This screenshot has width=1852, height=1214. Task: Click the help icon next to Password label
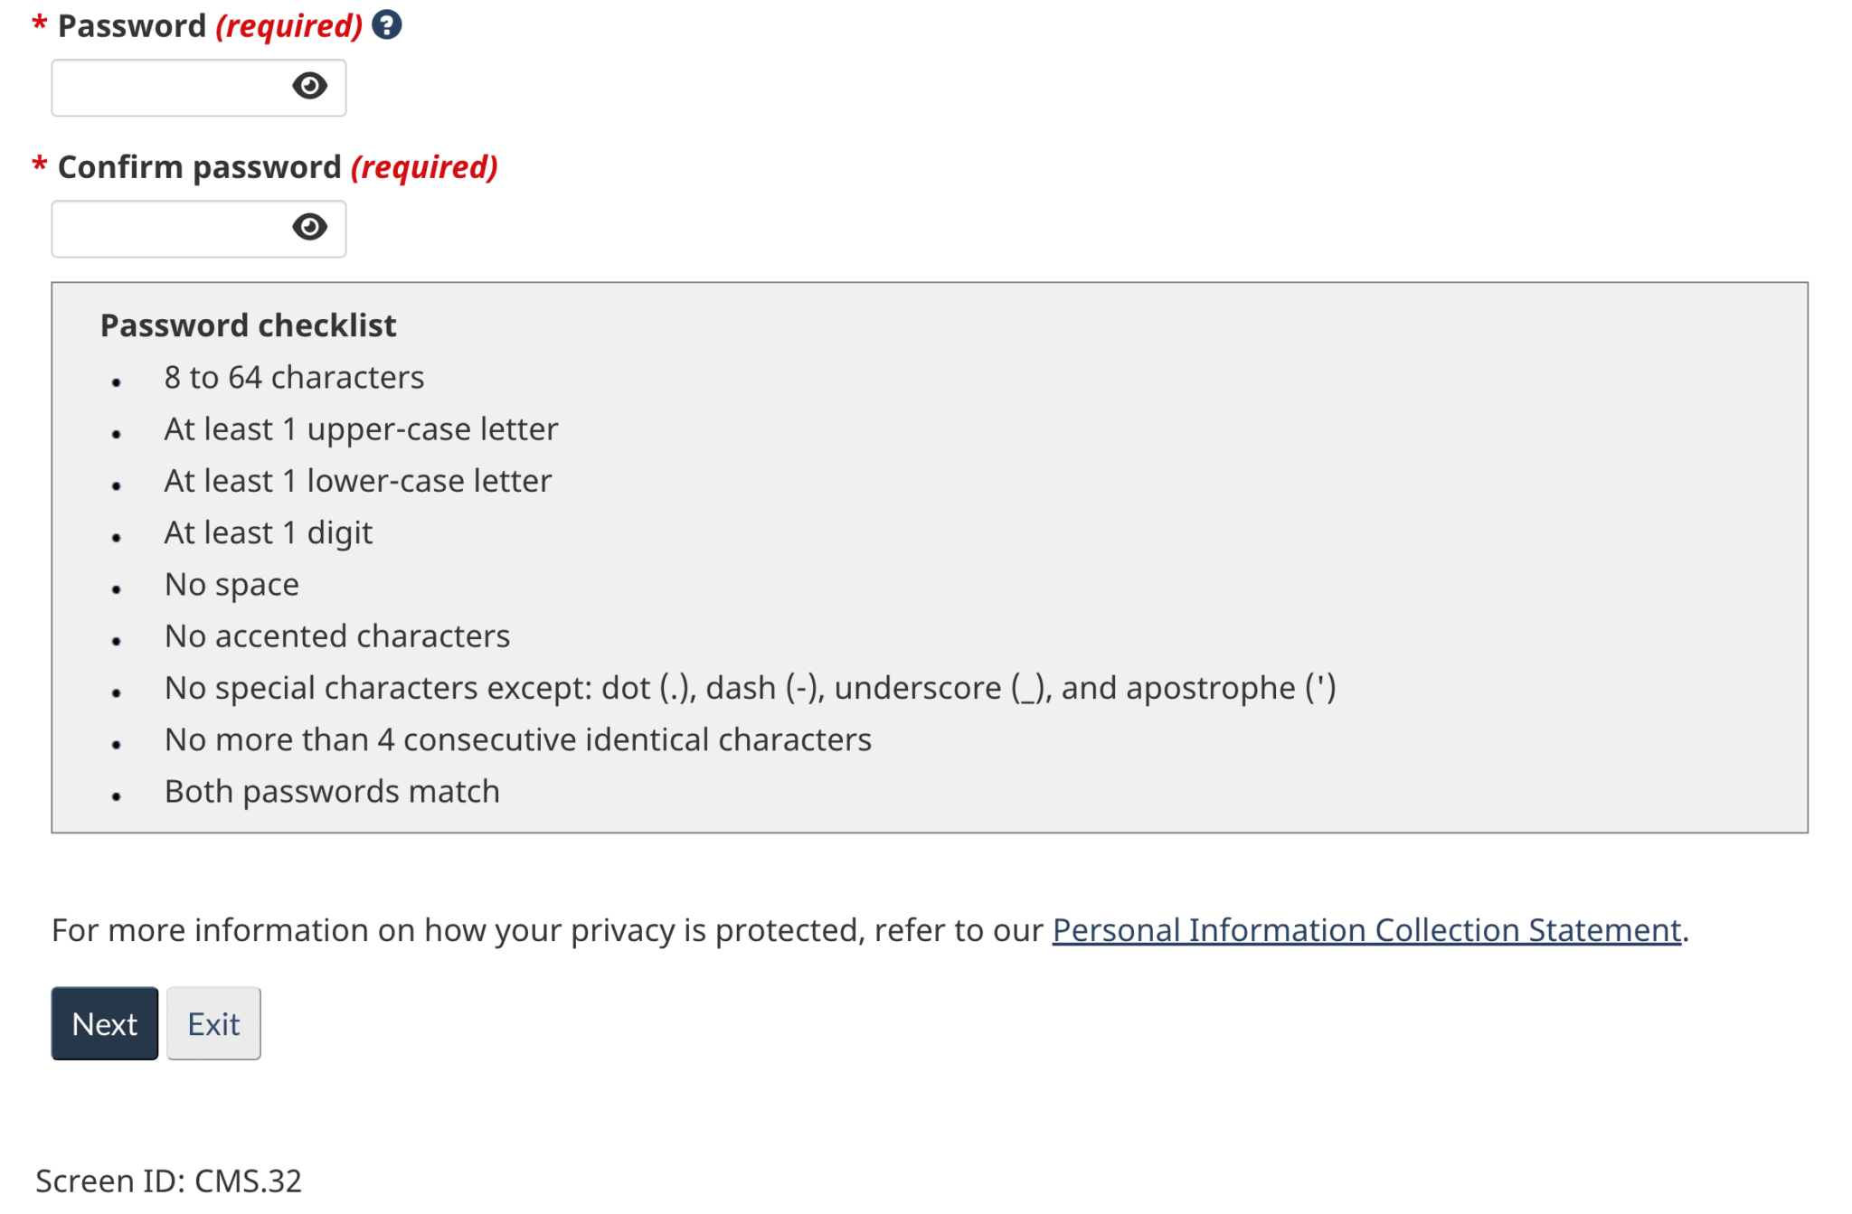click(x=385, y=26)
